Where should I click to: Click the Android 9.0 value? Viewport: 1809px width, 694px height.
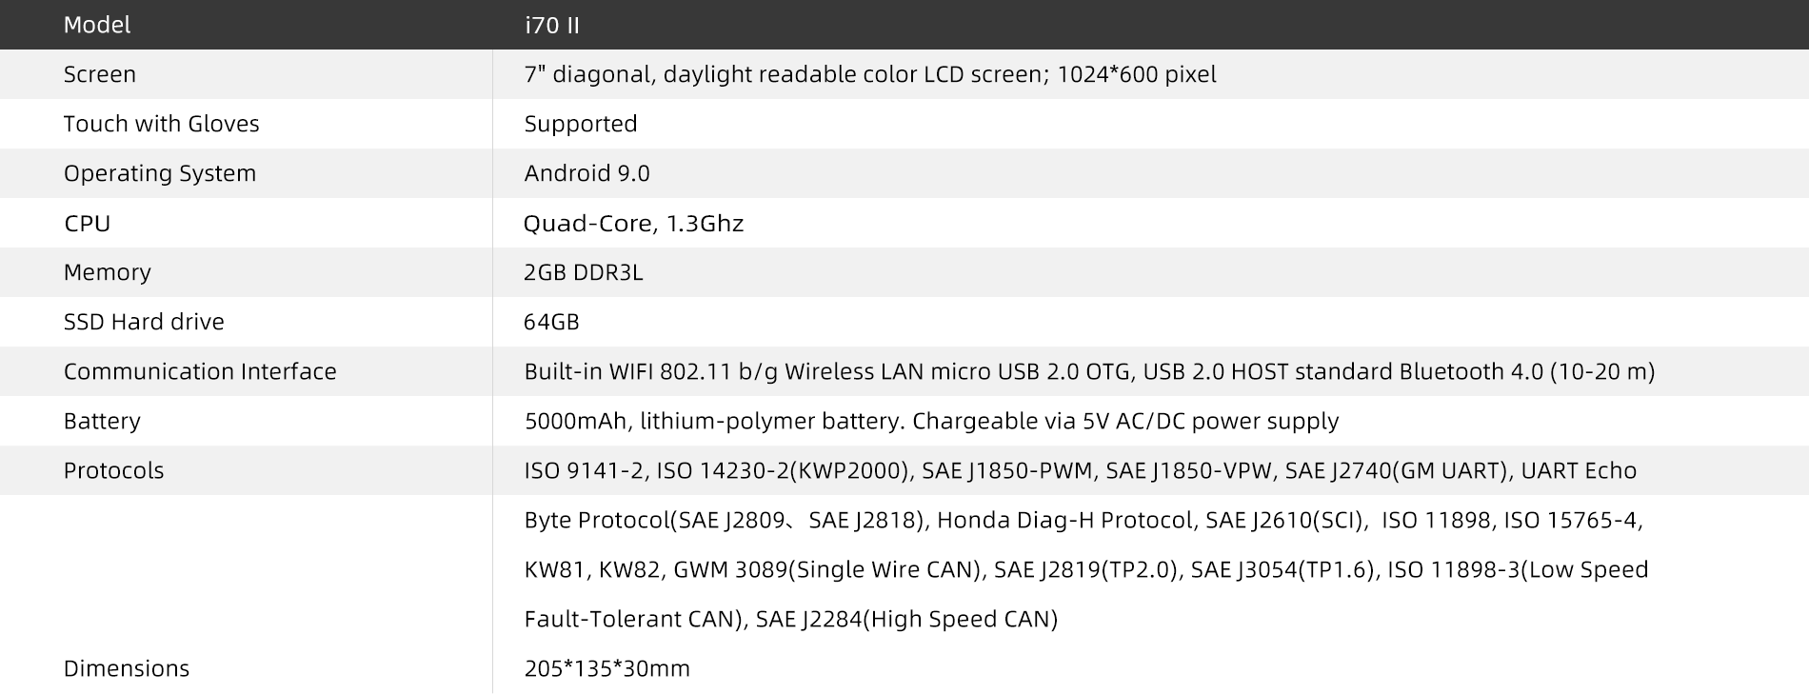(586, 173)
